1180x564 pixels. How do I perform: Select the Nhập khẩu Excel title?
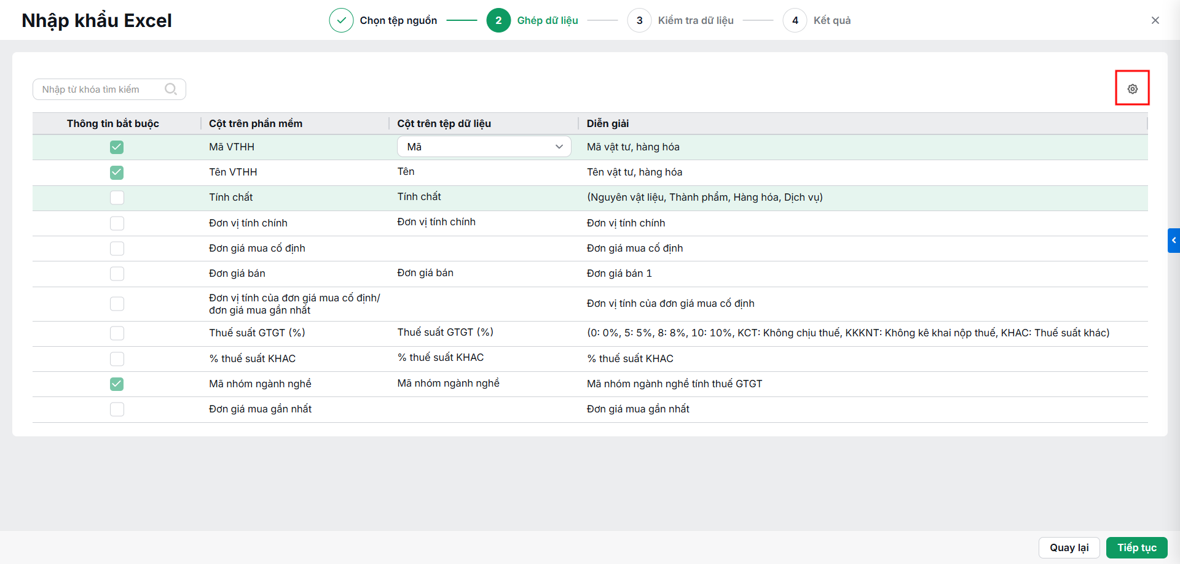pos(96,20)
